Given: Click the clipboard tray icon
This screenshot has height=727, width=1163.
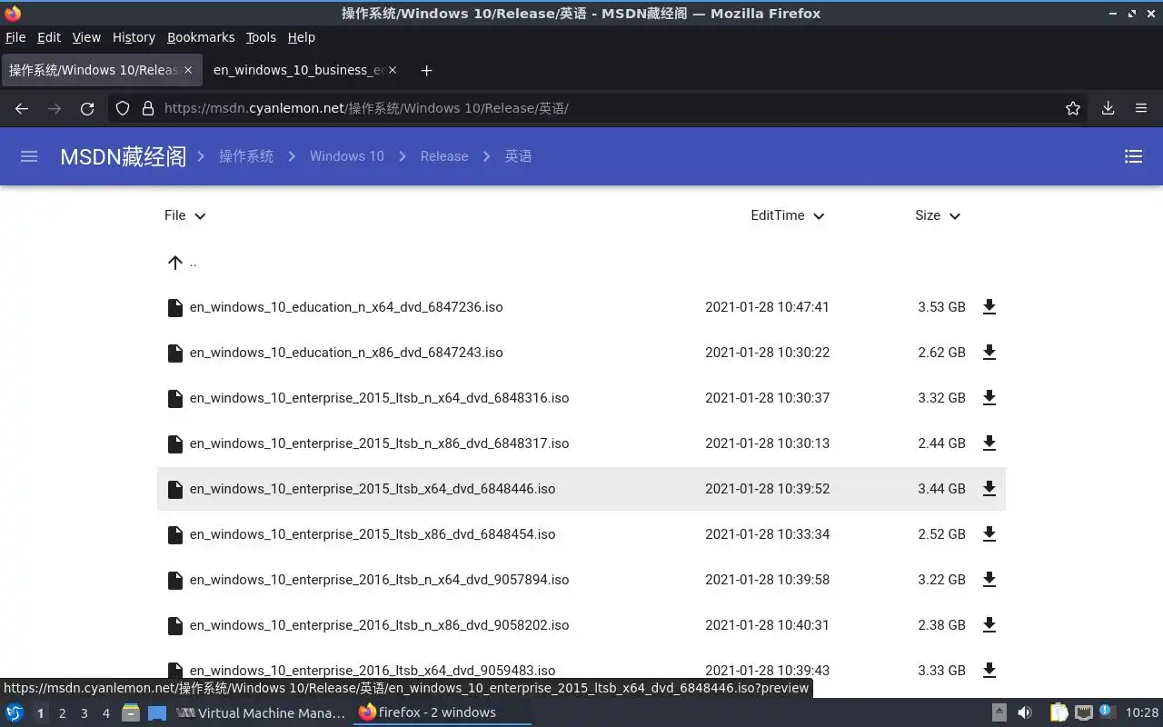Looking at the screenshot, I should click(1059, 712).
